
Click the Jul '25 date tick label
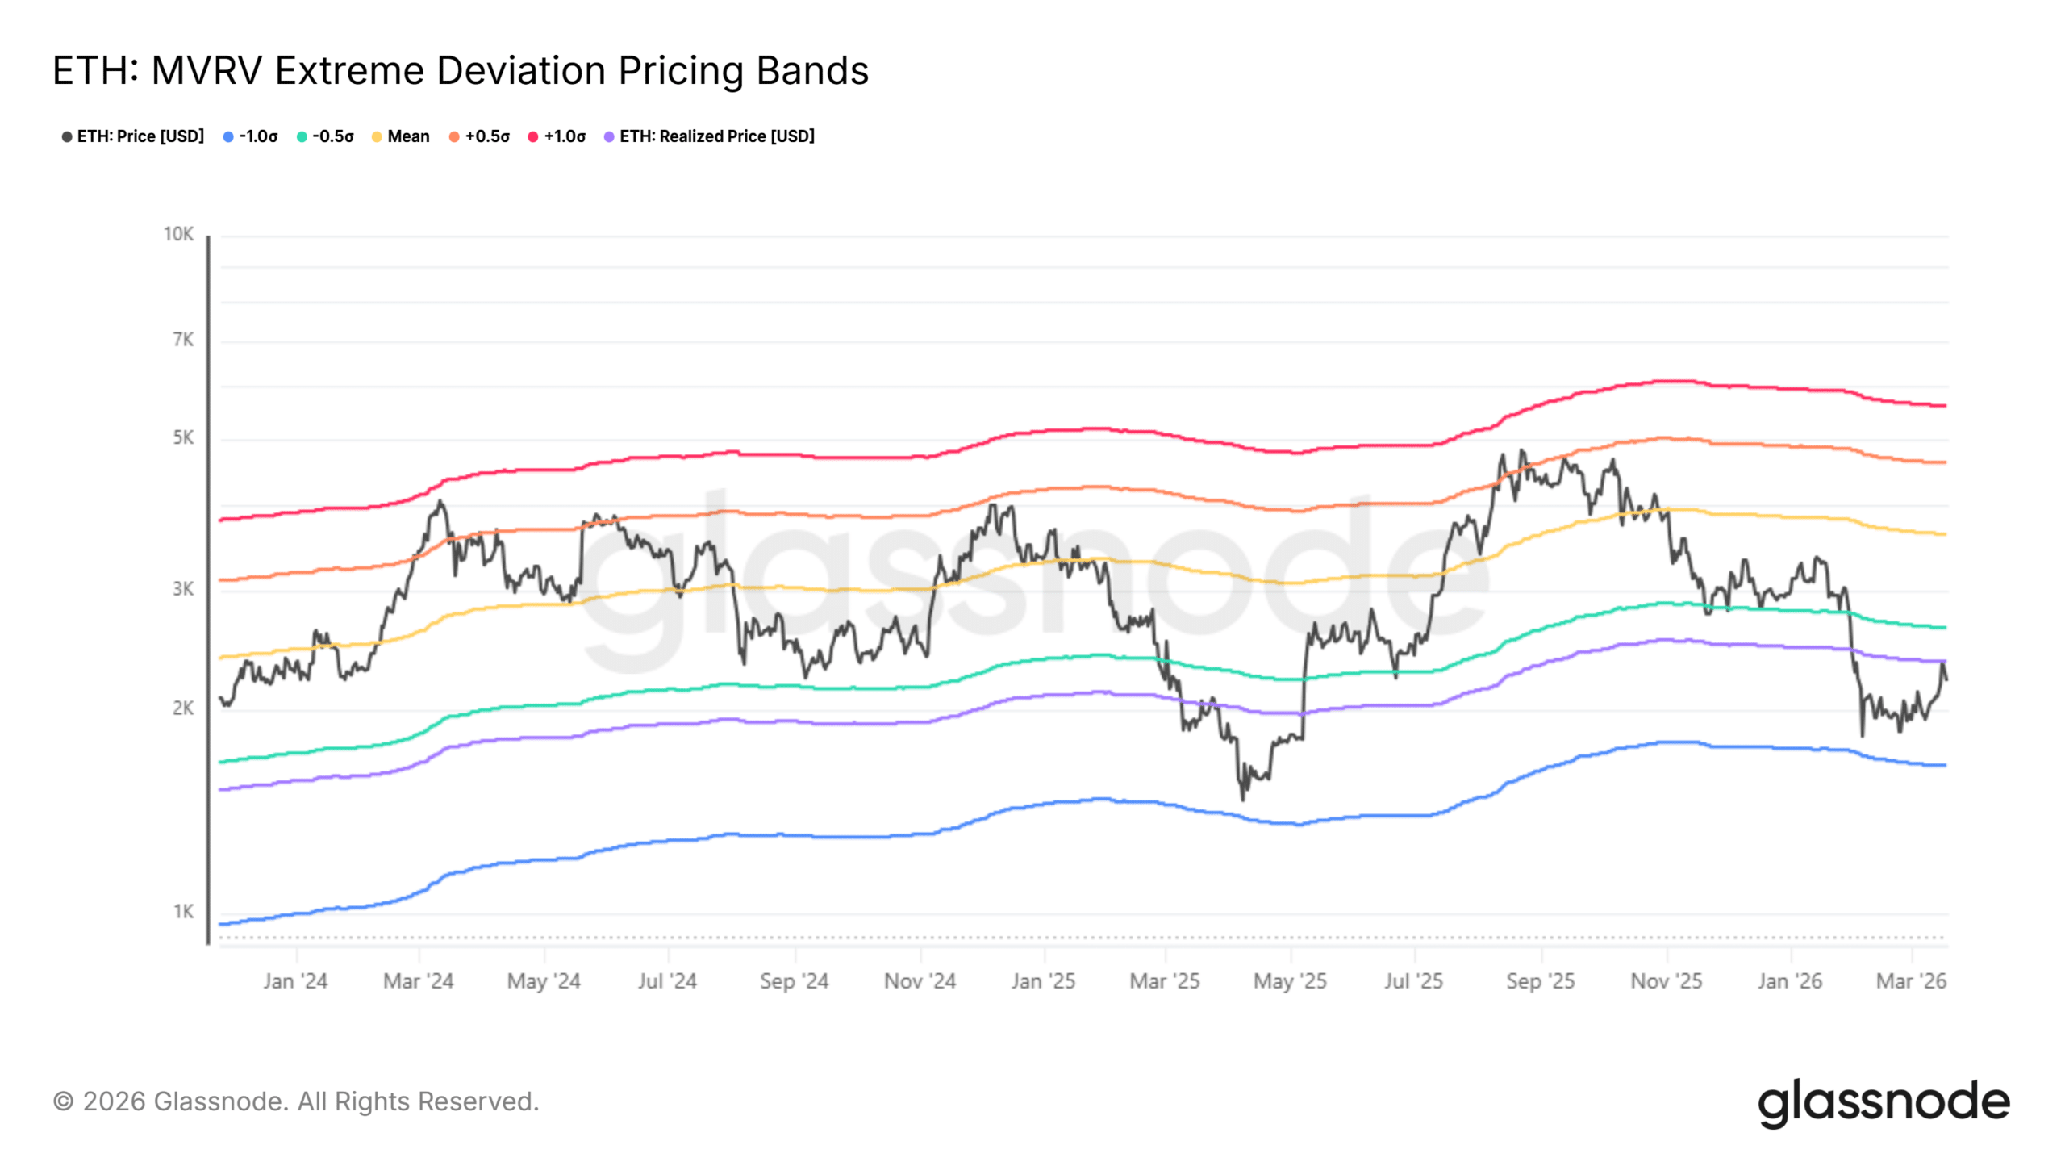pos(1413,981)
